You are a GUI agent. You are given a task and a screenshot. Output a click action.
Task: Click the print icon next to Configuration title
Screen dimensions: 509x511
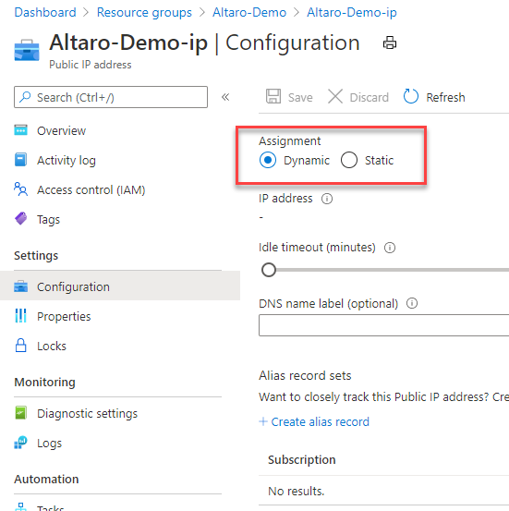click(390, 43)
